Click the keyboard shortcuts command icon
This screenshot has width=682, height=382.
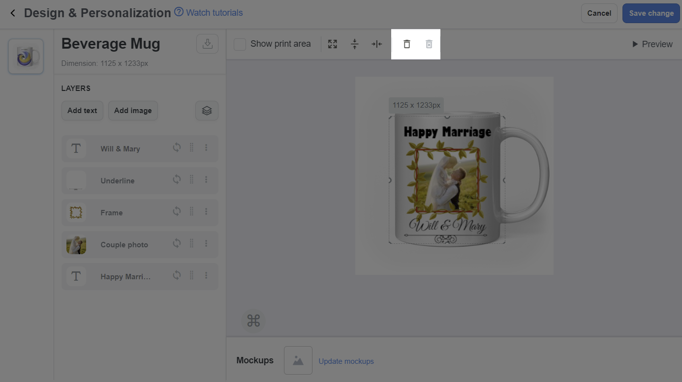click(253, 321)
